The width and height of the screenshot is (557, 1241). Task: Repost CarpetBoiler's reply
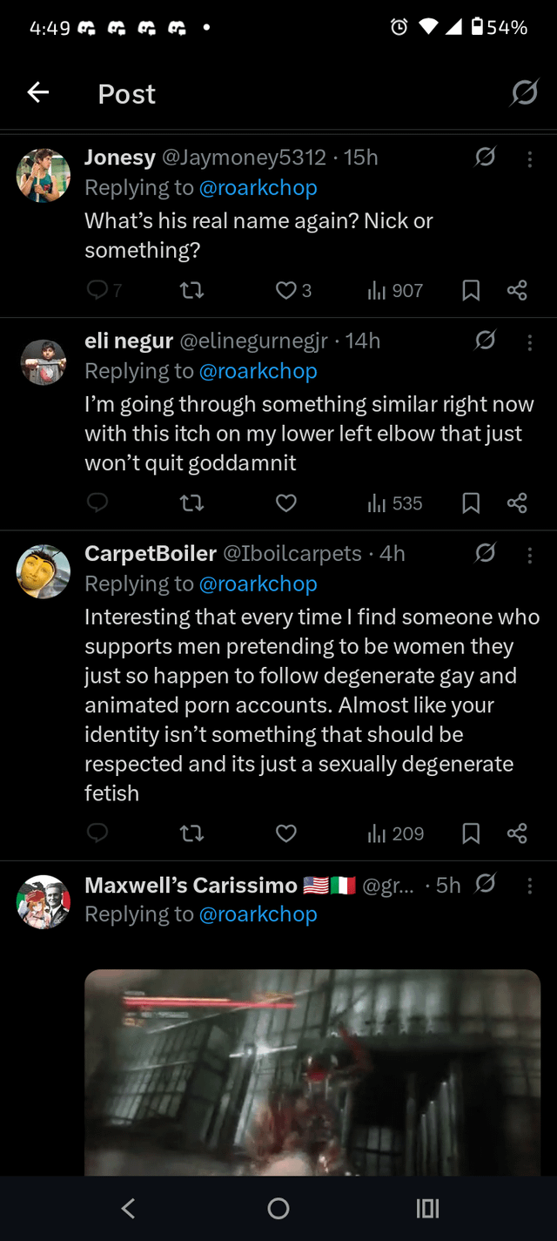191,834
